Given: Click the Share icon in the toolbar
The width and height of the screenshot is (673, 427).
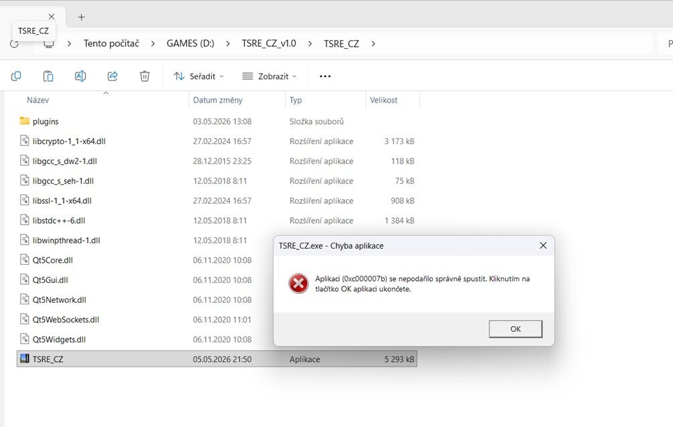Looking at the screenshot, I should coord(113,76).
